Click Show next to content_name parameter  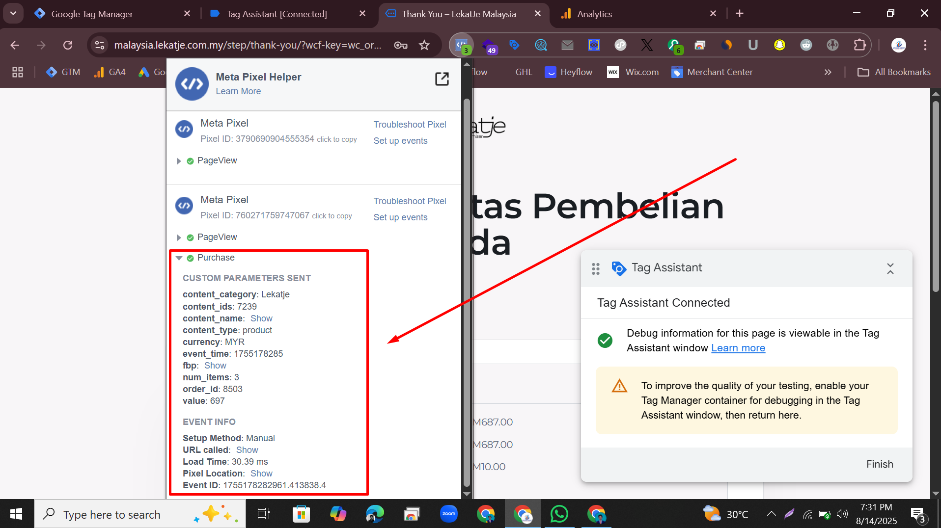pyautogui.click(x=261, y=318)
